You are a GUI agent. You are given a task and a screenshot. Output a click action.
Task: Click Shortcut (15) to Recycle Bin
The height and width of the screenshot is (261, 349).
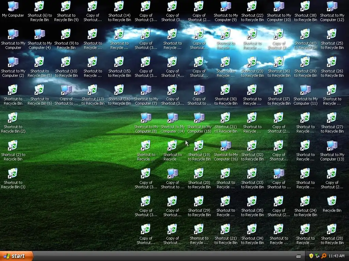click(120, 67)
